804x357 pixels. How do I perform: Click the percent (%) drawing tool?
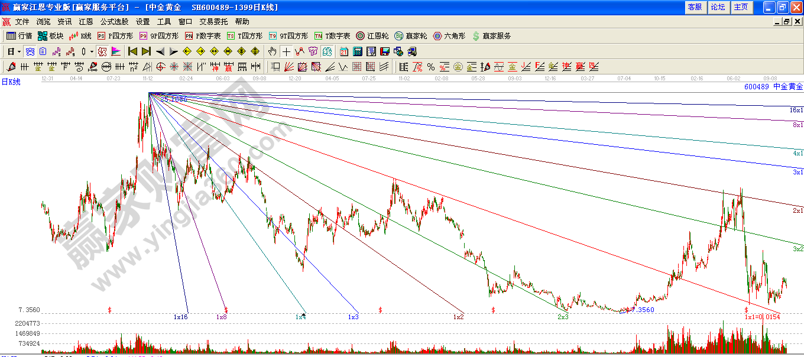click(431, 67)
